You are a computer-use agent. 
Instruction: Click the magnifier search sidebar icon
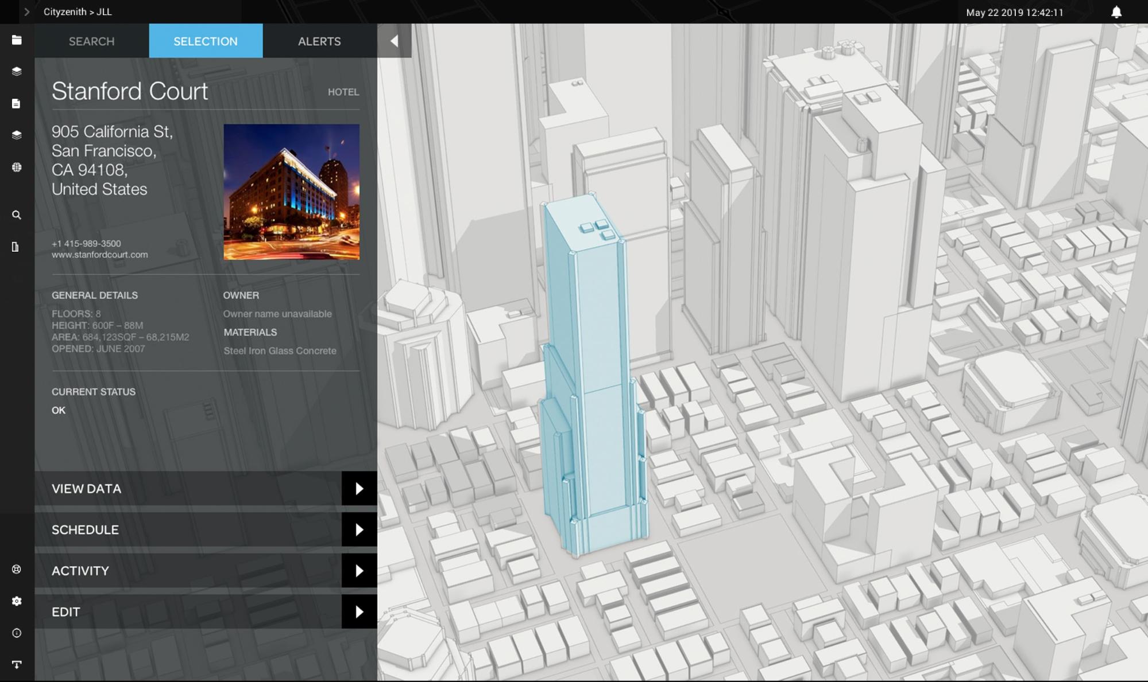[17, 215]
